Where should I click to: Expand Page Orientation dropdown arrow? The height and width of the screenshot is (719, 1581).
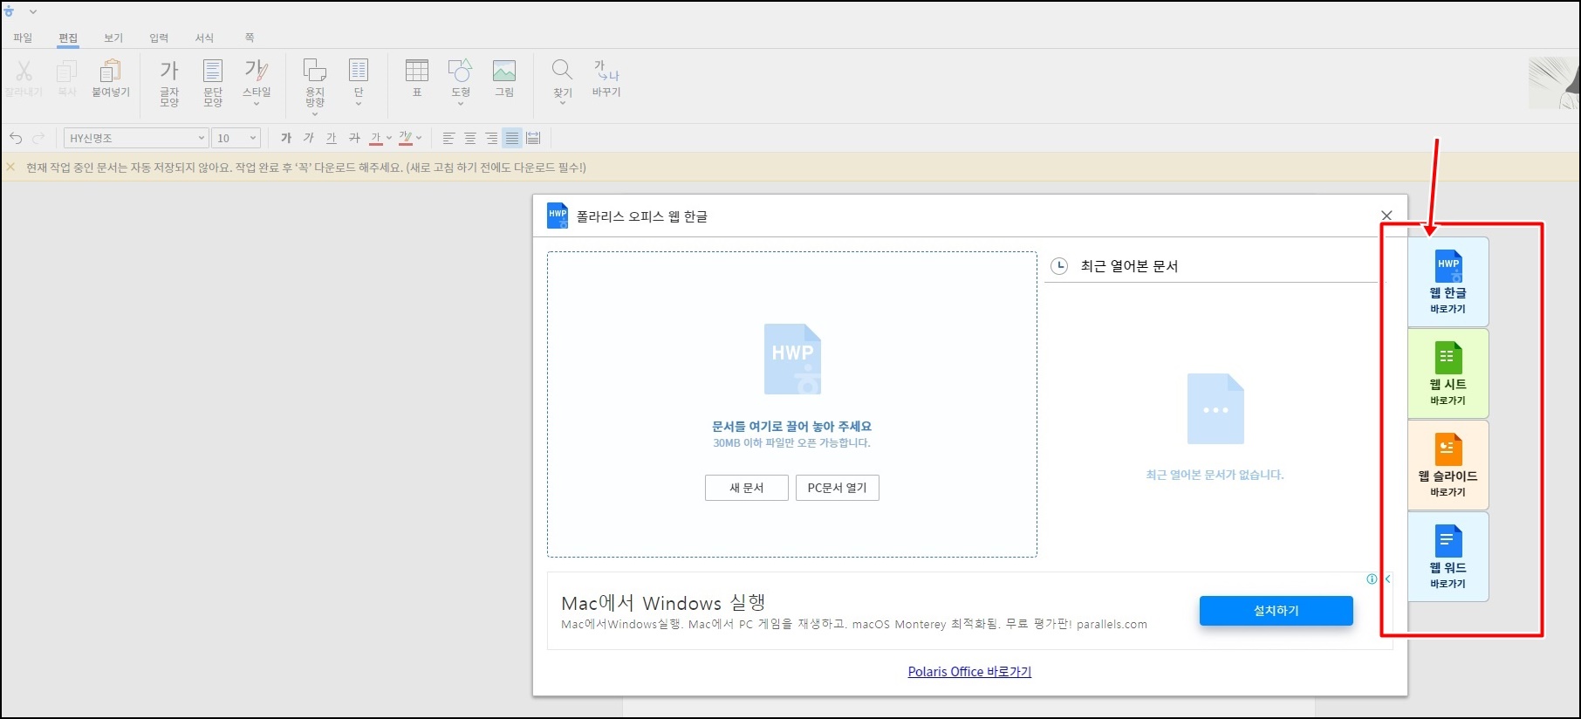click(315, 114)
